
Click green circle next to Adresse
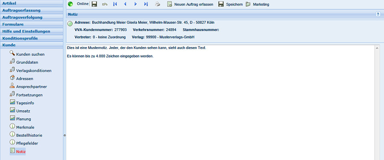click(x=70, y=24)
